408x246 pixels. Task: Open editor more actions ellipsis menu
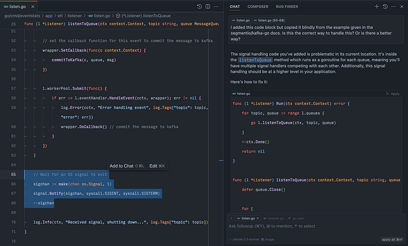point(216,7)
